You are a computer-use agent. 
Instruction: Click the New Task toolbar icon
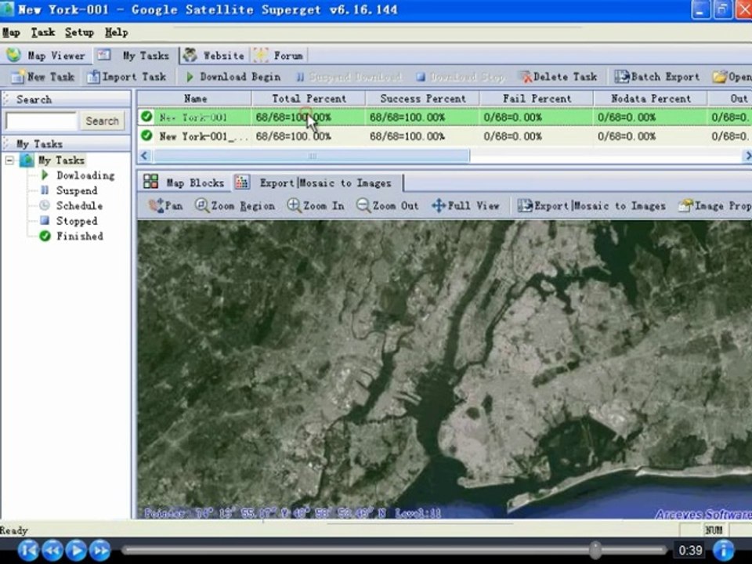tap(18, 77)
